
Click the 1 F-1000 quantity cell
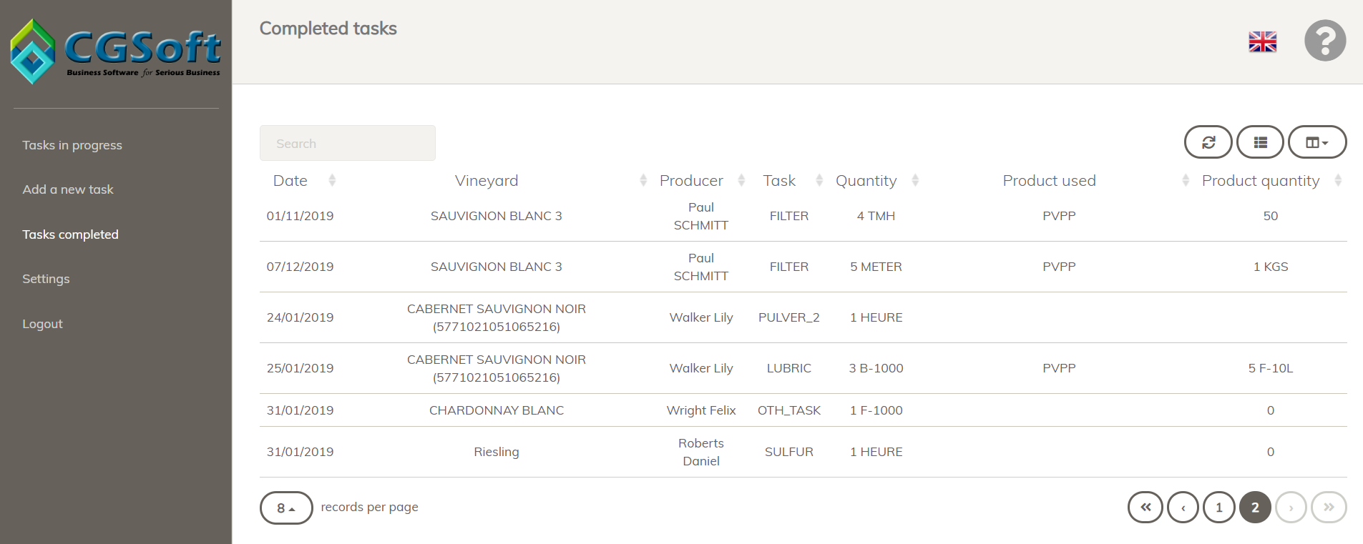click(x=876, y=410)
